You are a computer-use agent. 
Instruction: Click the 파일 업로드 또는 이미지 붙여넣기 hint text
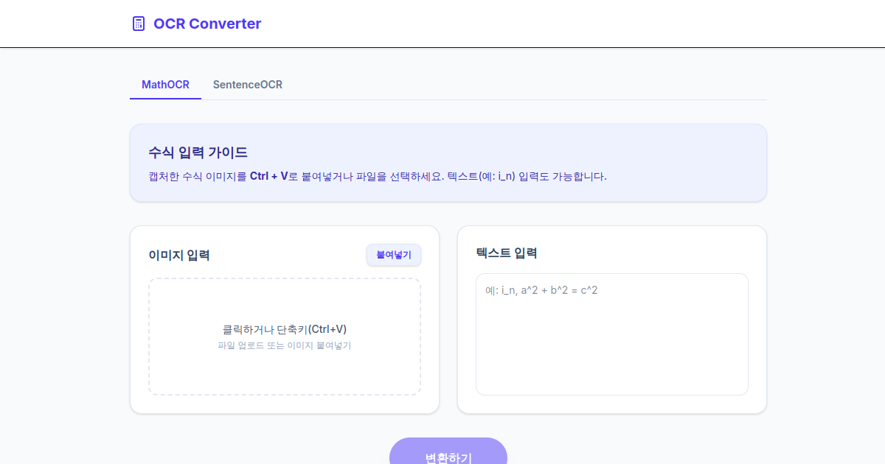[285, 345]
